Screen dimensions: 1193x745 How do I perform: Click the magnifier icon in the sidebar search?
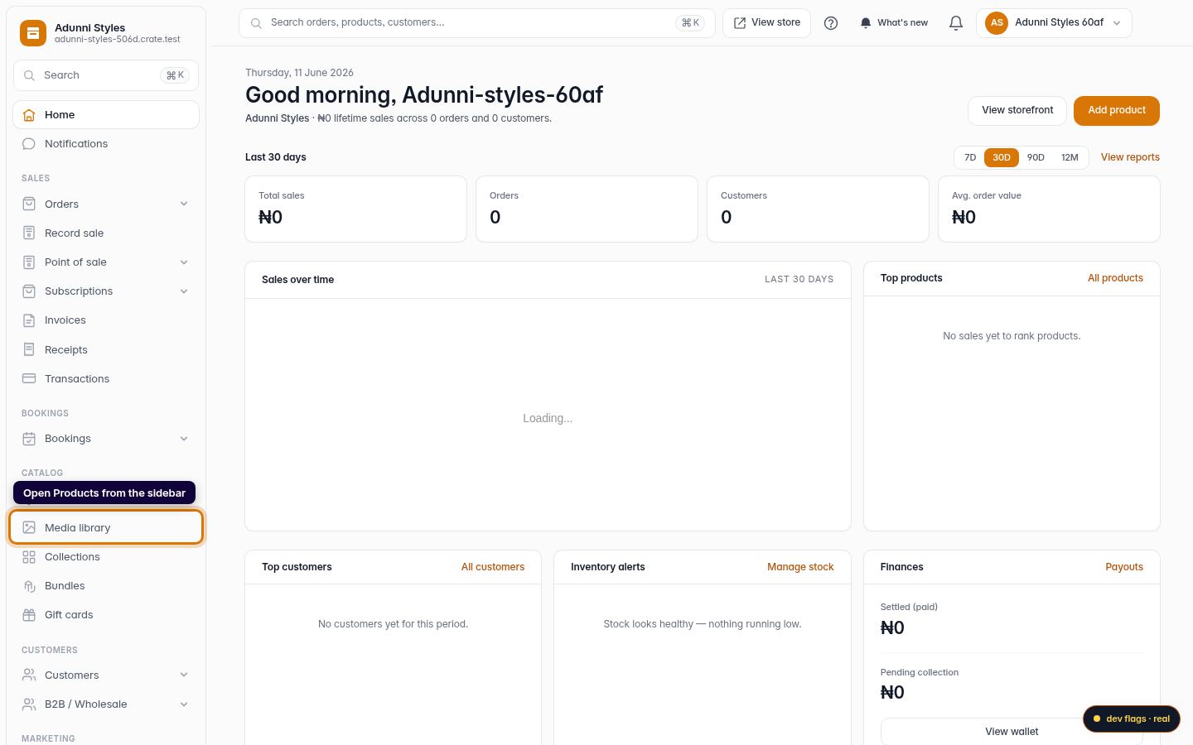tap(29, 75)
